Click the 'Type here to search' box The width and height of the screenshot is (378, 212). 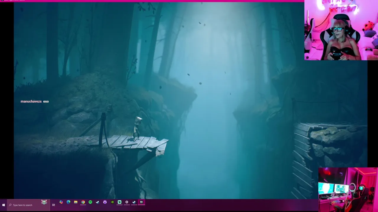tap(28, 205)
